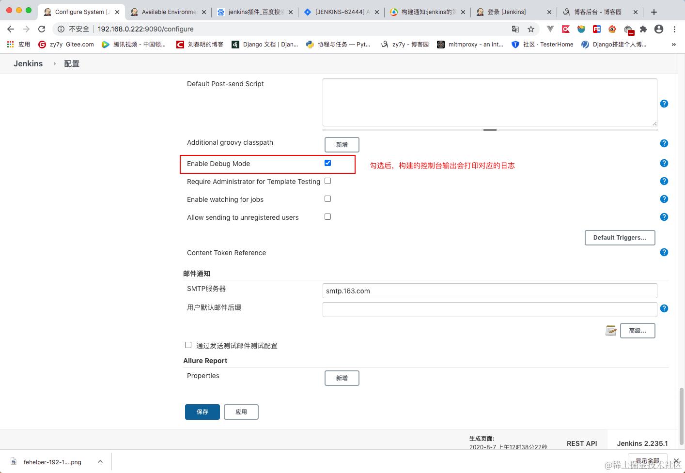The width and height of the screenshot is (685, 473).
Task: Open the Django 文档 bookmark
Action: point(265,44)
